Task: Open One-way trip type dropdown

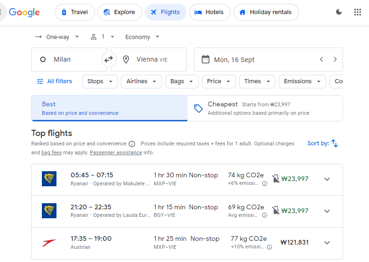Action: pyautogui.click(x=57, y=37)
